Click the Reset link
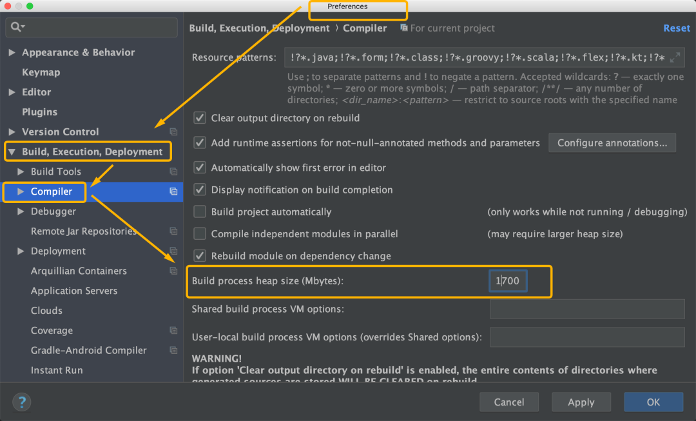Screen dimensions: 696x421 click(x=676, y=28)
